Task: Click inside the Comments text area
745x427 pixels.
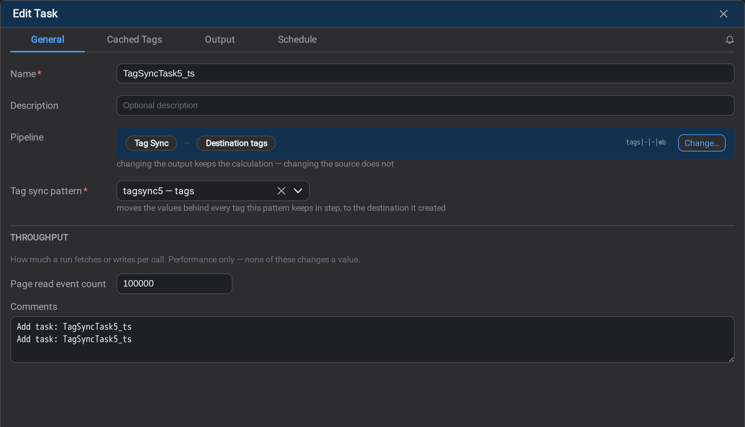Action: [372, 340]
